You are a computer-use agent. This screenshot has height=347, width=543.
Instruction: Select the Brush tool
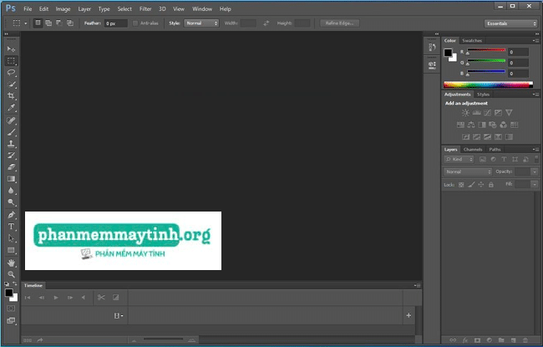point(12,131)
